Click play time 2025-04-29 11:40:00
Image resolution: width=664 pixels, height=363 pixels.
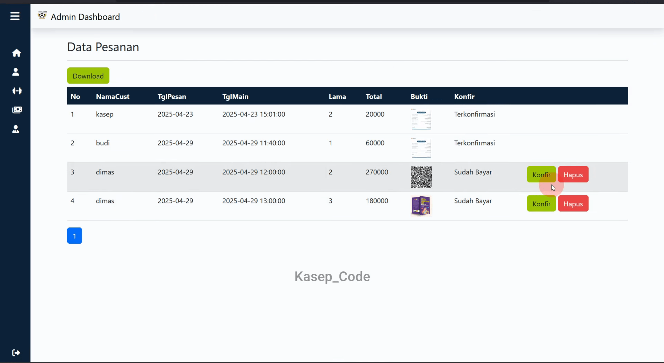coord(254,143)
